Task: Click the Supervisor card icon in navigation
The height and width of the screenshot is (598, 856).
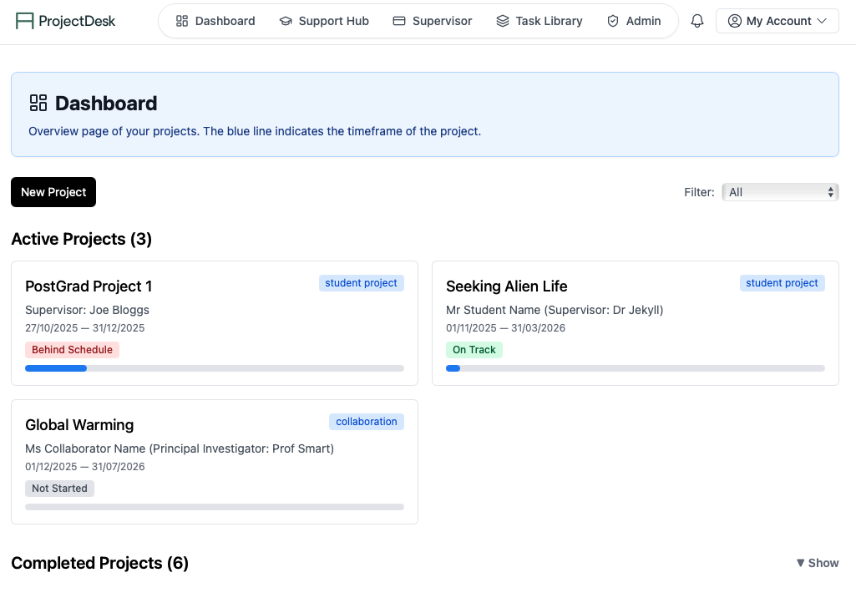Action: 398,20
